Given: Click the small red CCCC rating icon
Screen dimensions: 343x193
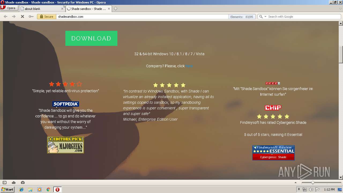Looking at the screenshot, I should [273, 83].
